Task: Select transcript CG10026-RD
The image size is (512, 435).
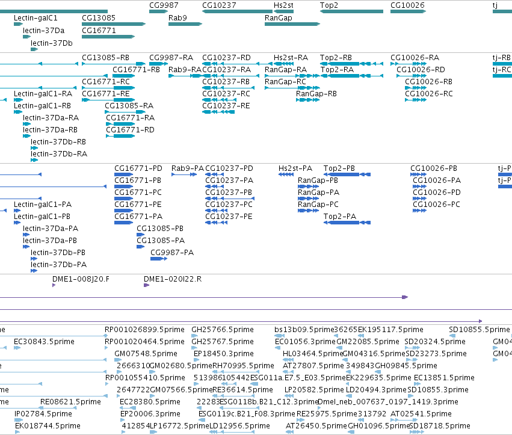Action: click(421, 70)
